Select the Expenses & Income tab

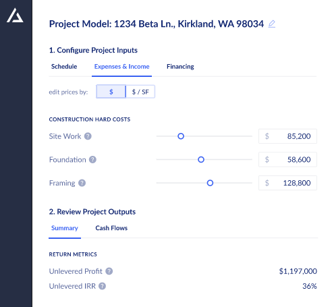coord(121,67)
